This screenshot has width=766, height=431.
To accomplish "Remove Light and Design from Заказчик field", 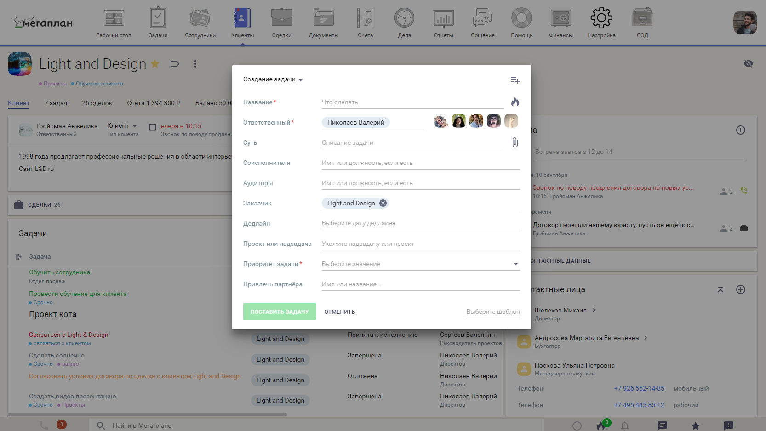I will tap(383, 203).
